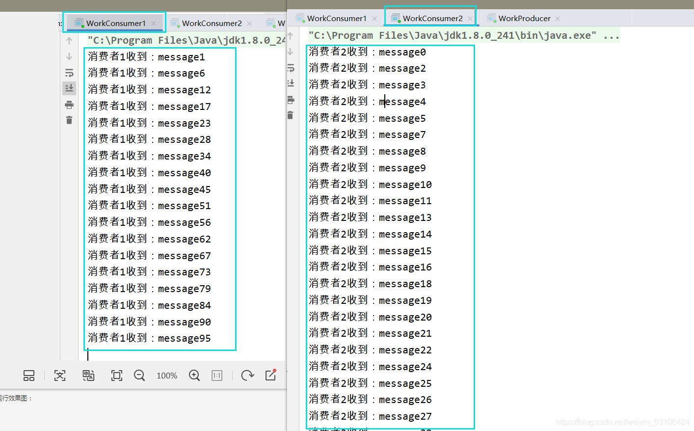
Task: Click the up-stack-trace arrow in left console
Action: click(69, 41)
